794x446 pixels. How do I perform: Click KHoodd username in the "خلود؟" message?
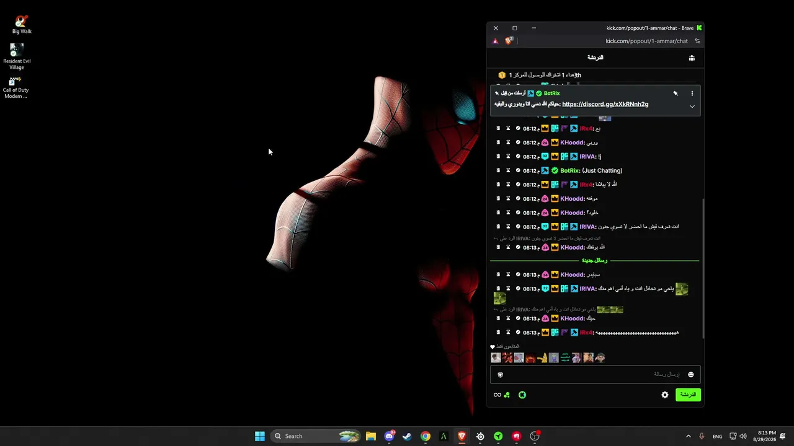tap(572, 212)
